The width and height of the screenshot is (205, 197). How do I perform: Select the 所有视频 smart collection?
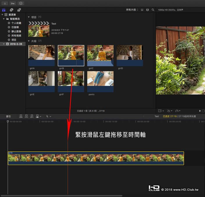(x=16, y=35)
